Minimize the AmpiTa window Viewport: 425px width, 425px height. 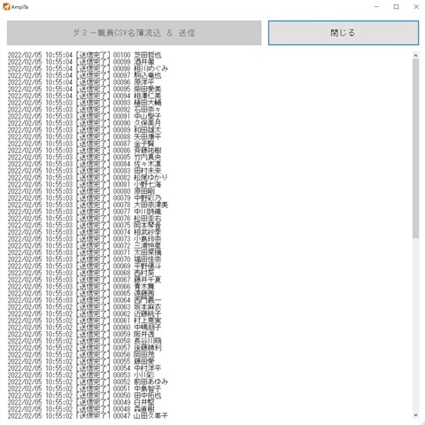tap(376, 6)
